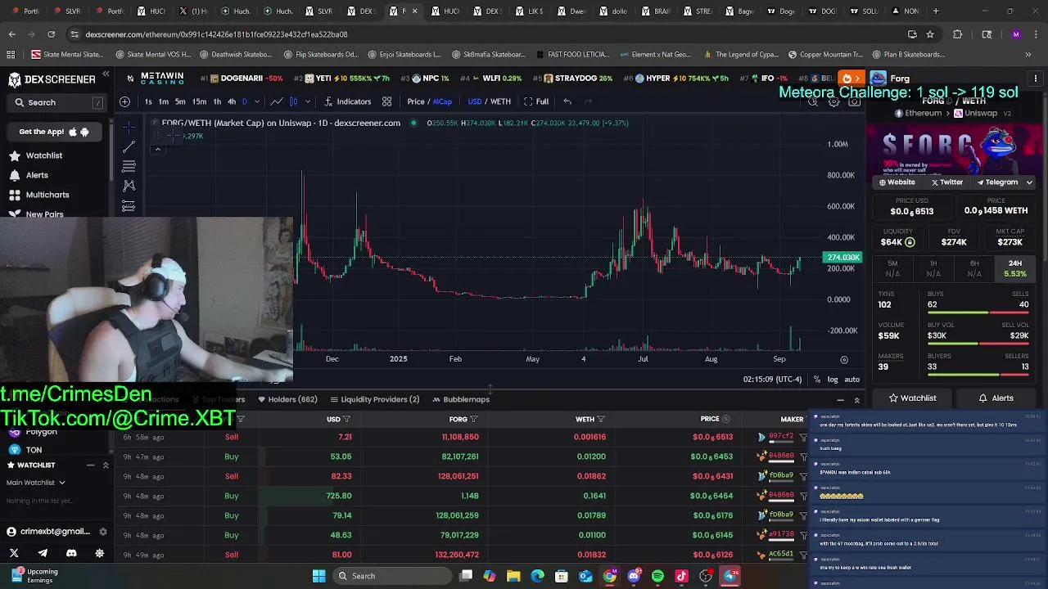Toggle chart between Price and MCap
This screenshot has width=1048, height=589.
[429, 101]
